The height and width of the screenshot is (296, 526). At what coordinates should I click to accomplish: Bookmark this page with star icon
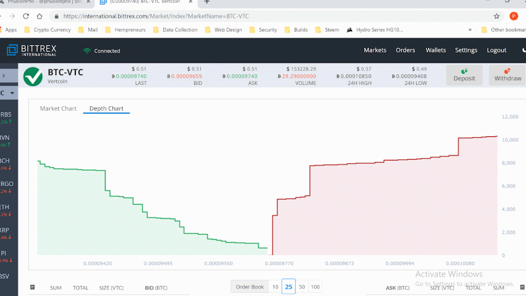[497, 16]
